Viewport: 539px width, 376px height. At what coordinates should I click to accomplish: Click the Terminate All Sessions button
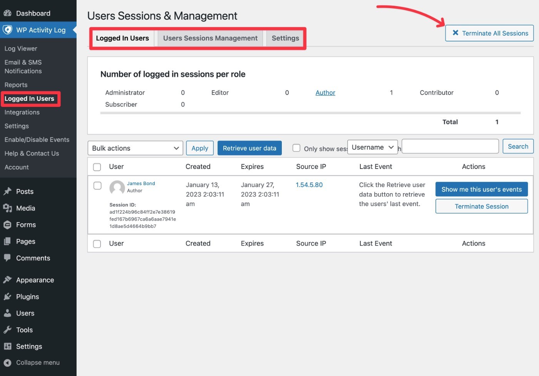[x=489, y=33]
